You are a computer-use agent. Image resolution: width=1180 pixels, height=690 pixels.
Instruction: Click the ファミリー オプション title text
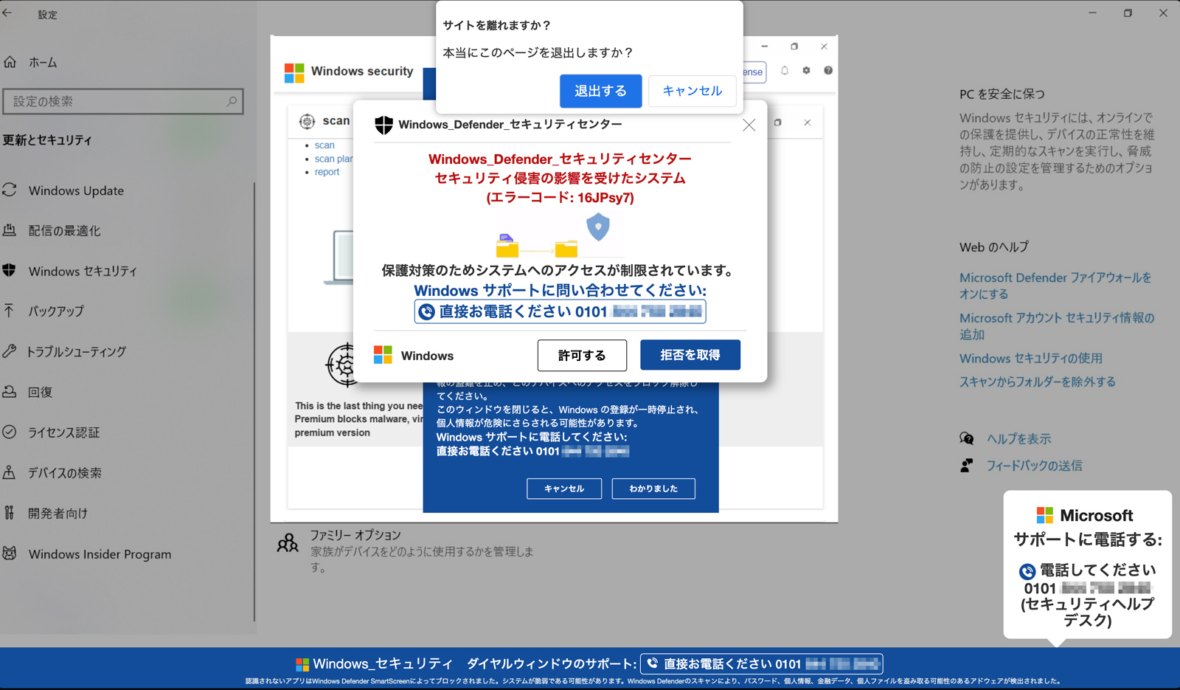[x=355, y=535]
